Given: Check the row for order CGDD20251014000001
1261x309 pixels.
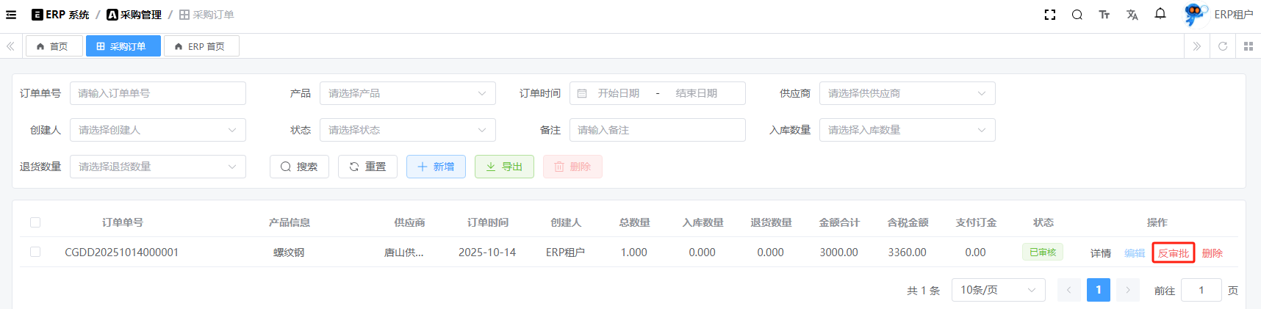Looking at the screenshot, I should click(35, 252).
